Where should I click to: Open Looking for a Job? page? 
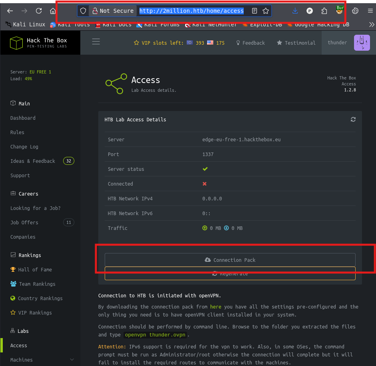point(36,208)
